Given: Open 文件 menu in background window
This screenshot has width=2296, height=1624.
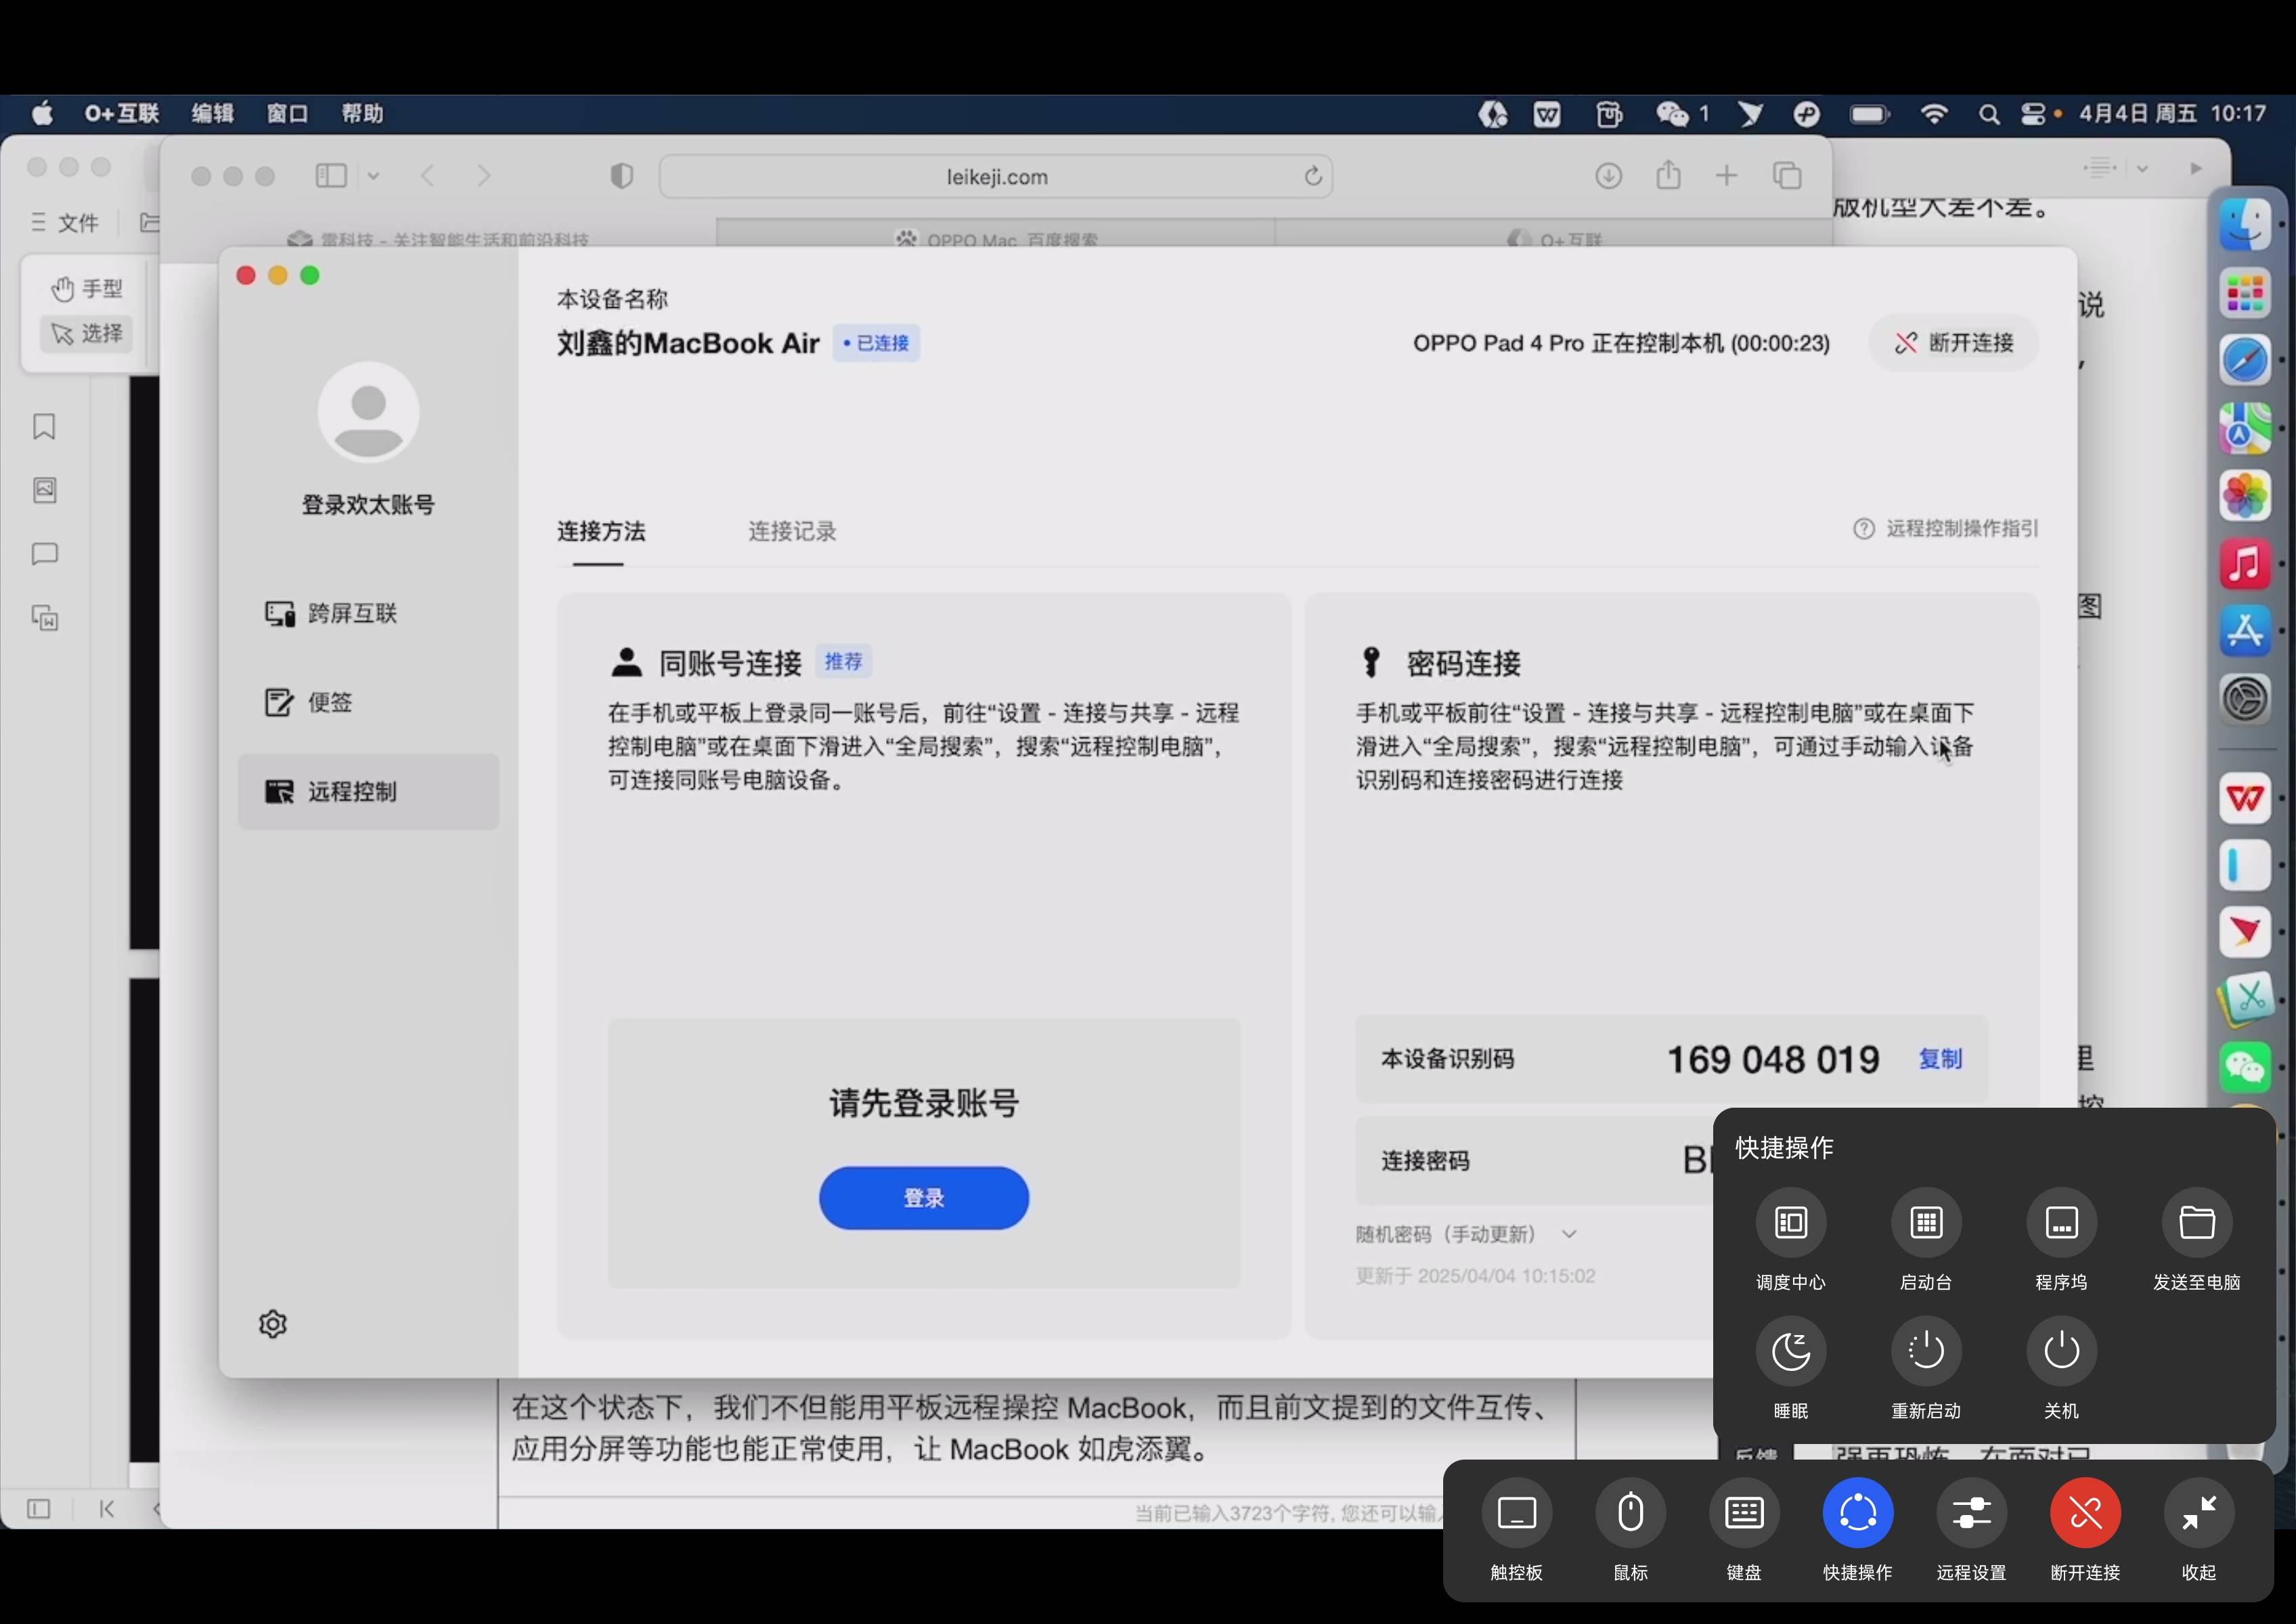Looking at the screenshot, I should [64, 222].
